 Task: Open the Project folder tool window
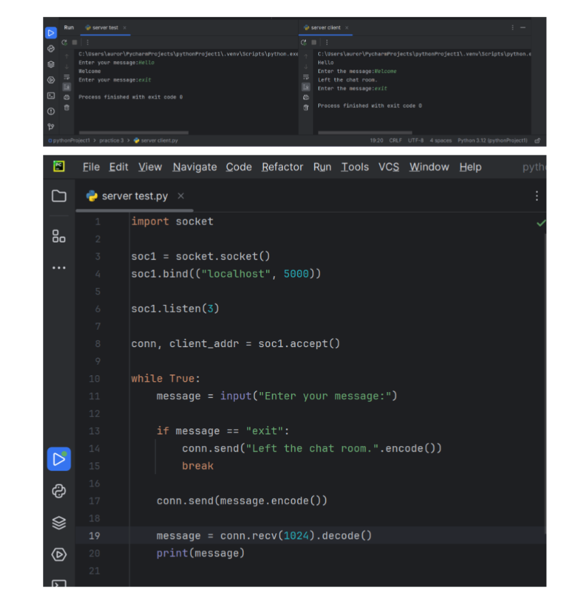(x=59, y=196)
